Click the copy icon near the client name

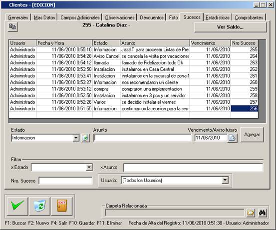click(12, 27)
